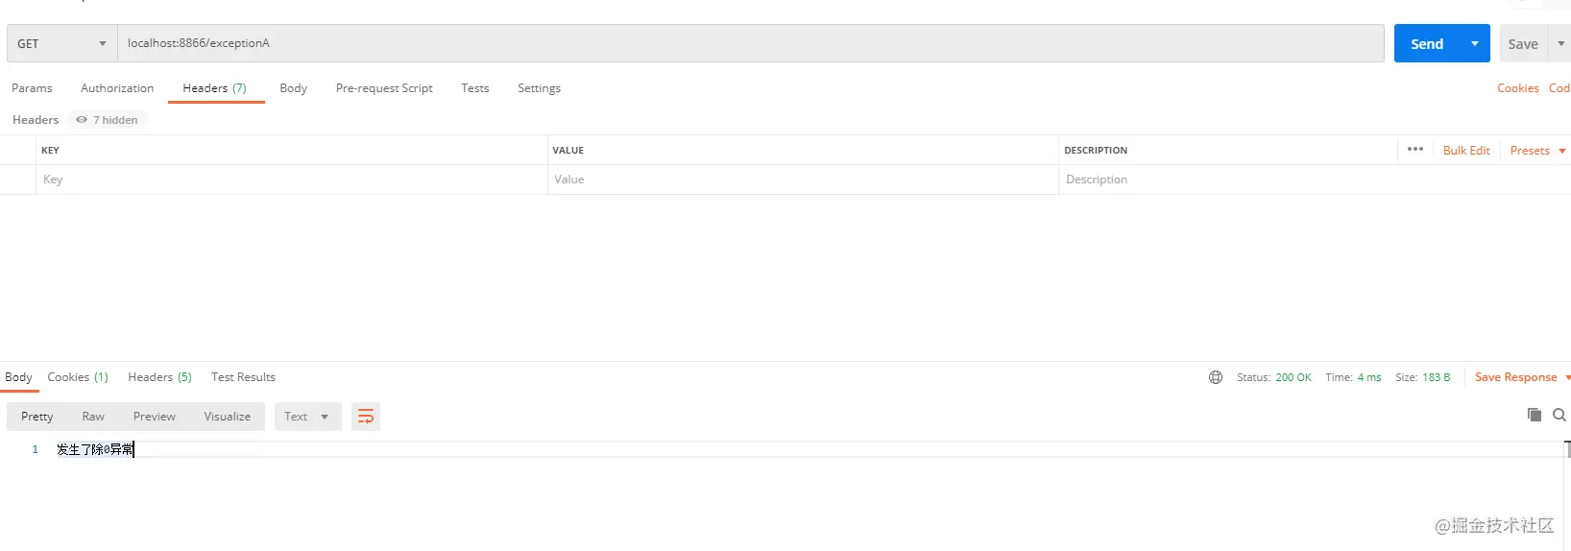
Task: Click the Description input cell
Action: click(1314, 180)
